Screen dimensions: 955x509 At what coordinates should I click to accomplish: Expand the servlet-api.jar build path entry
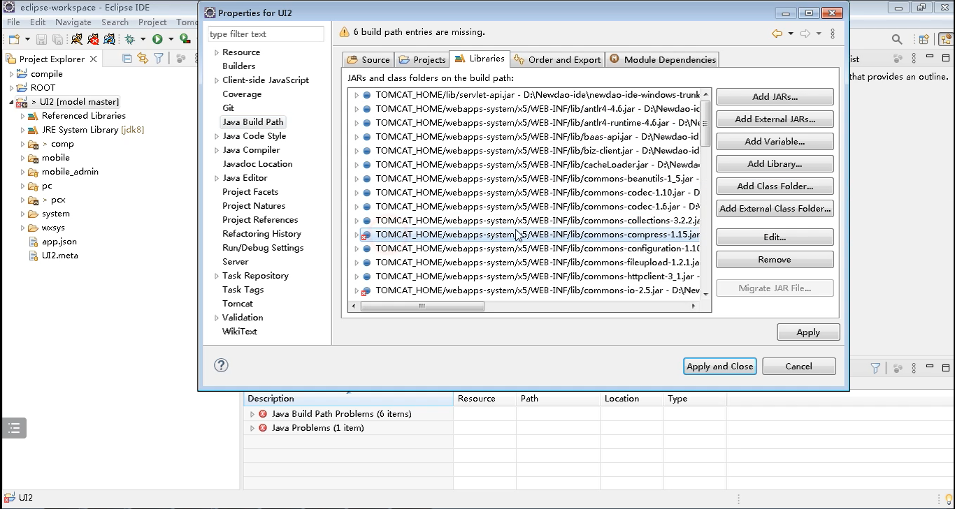[357, 95]
